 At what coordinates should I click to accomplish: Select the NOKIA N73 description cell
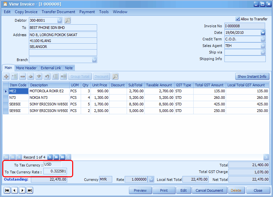click(x=49, y=98)
